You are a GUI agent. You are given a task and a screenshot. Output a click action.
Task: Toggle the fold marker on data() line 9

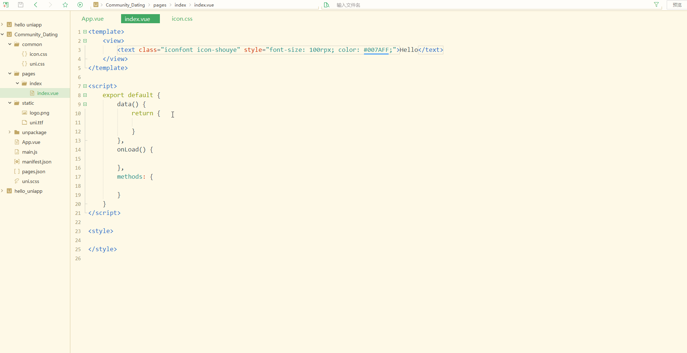(85, 104)
